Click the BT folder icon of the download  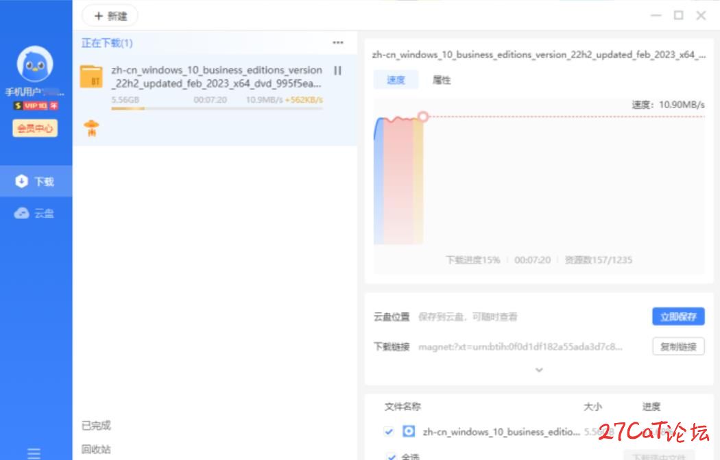pos(91,77)
